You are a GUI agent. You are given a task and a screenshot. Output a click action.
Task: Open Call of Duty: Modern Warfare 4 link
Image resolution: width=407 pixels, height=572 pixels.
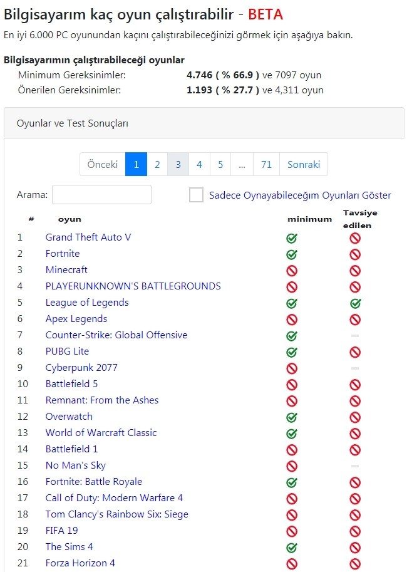point(114,498)
